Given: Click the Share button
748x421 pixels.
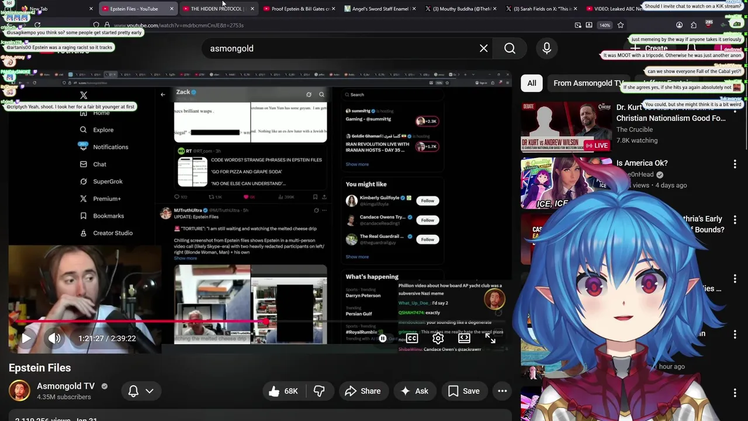Looking at the screenshot, I should click(363, 391).
